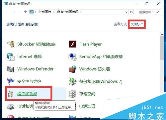This screenshot has width=166, height=120.
Task: Open 安全性与维护 link
Action: point(29,81)
